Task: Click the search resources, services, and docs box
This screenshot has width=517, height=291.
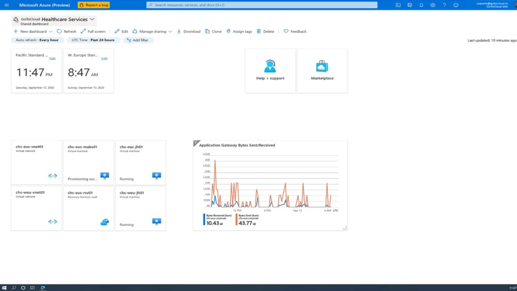Action: point(262,5)
